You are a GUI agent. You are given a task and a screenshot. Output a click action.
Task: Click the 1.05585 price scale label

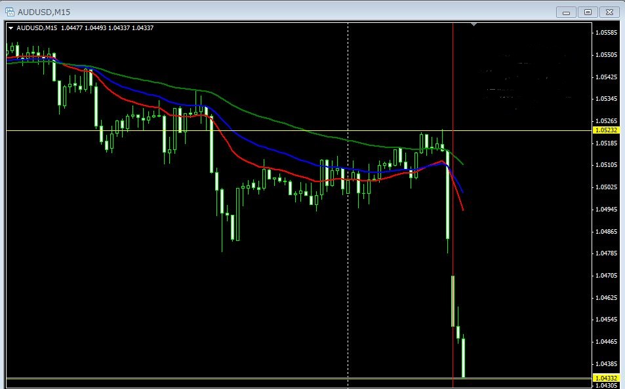[x=606, y=33]
